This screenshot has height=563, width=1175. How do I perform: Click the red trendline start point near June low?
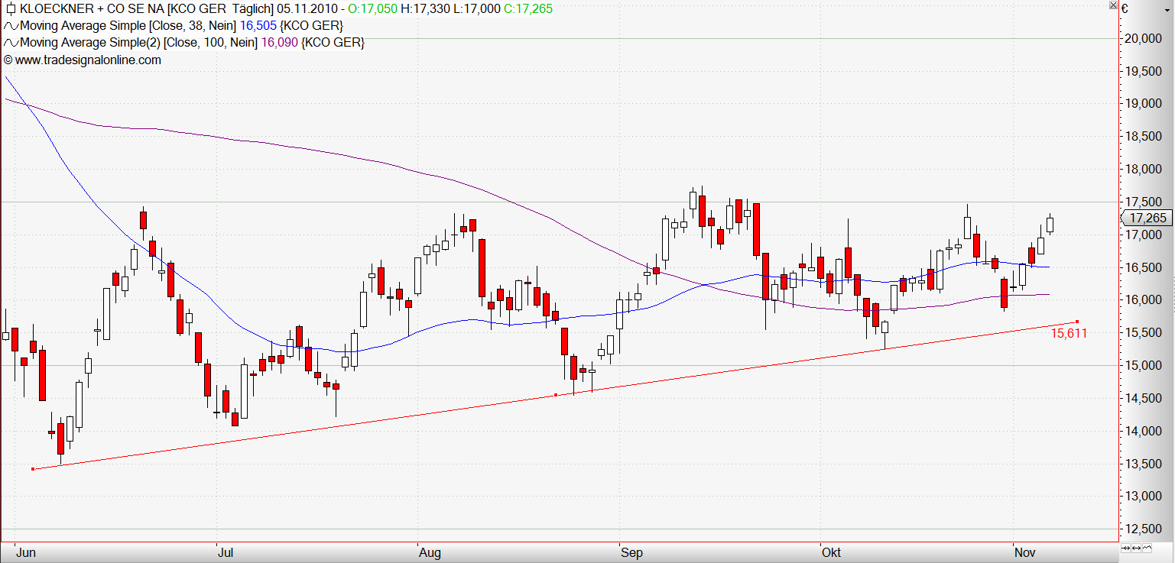click(x=33, y=469)
